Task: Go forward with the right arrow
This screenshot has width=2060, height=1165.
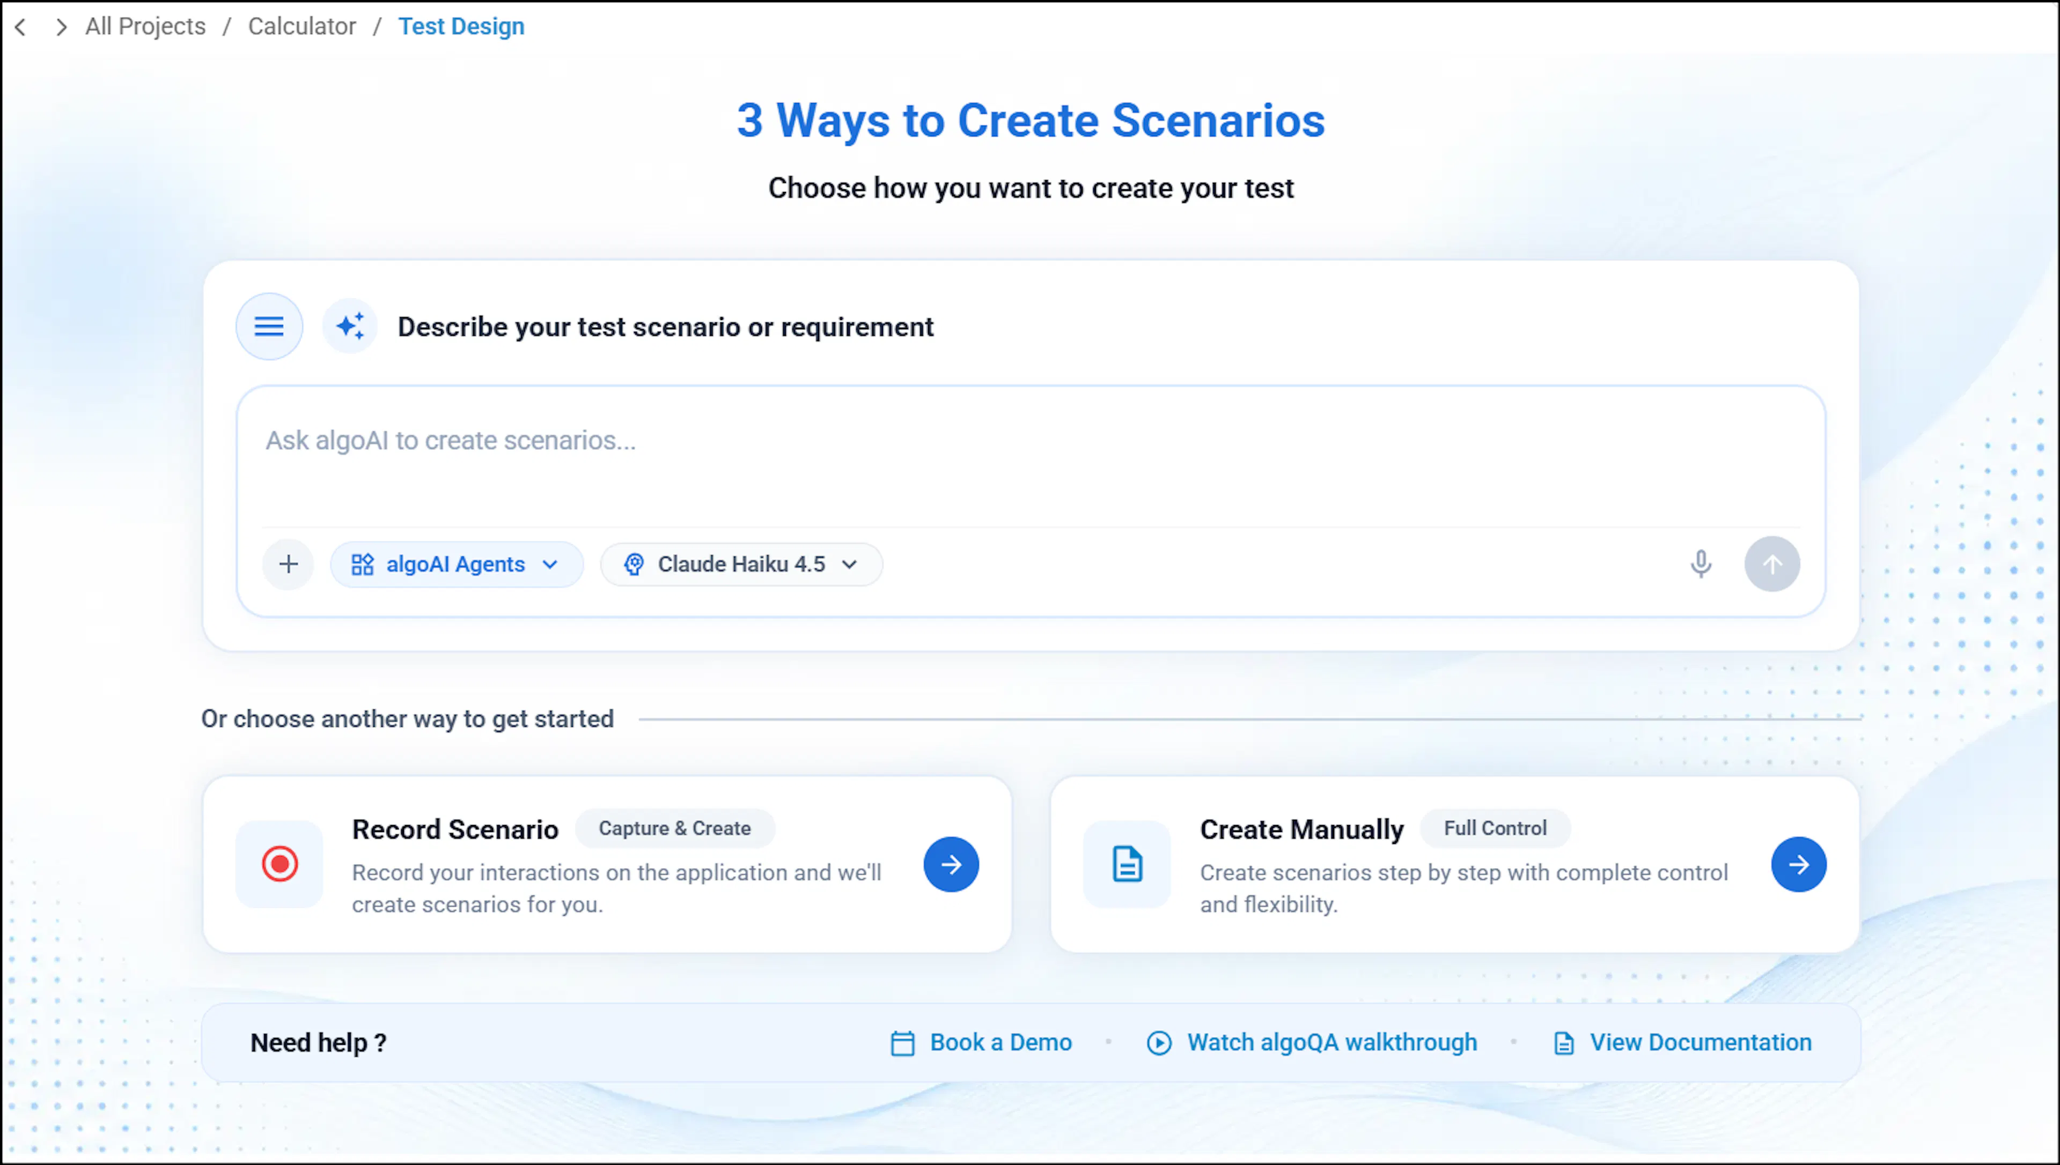Action: [61, 27]
